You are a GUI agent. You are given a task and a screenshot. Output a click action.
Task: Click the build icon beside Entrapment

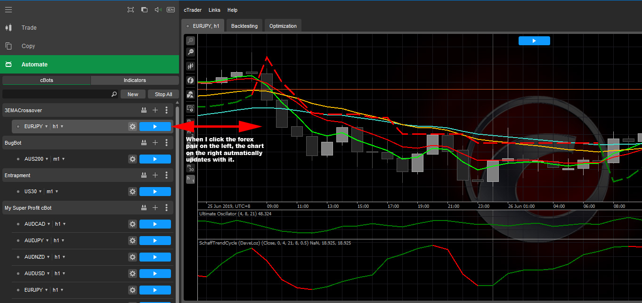pos(144,175)
